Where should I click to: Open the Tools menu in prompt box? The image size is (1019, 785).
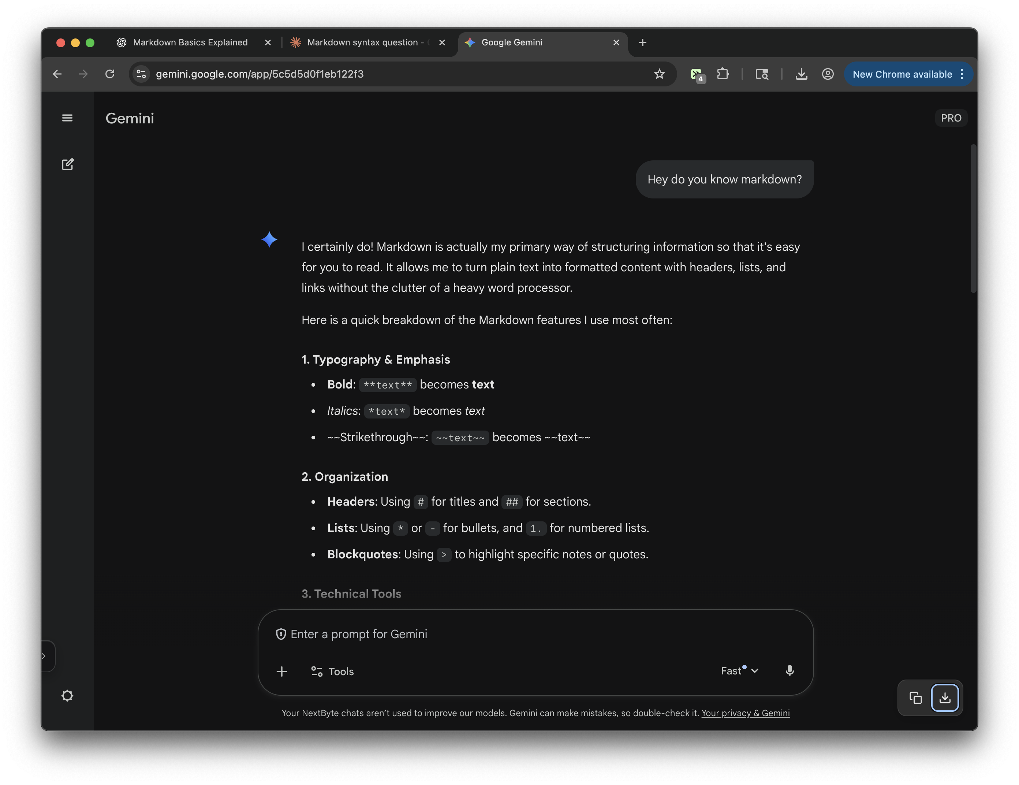tap(332, 671)
